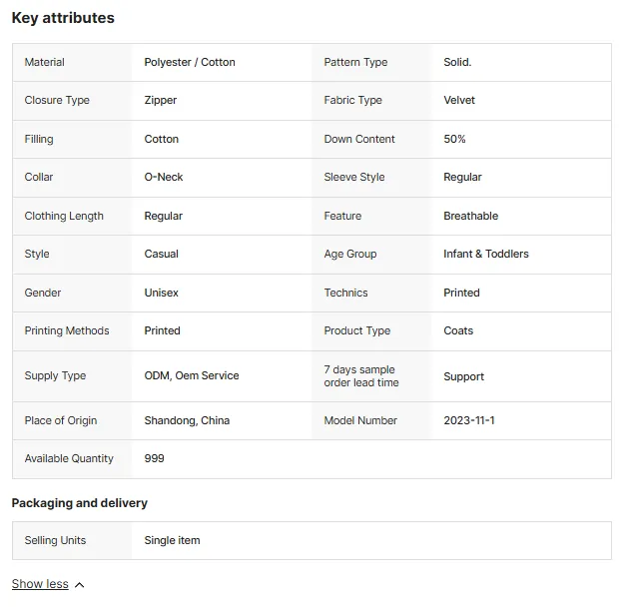630x607 pixels.
Task: Select the 999 available quantity value
Action: tap(155, 458)
